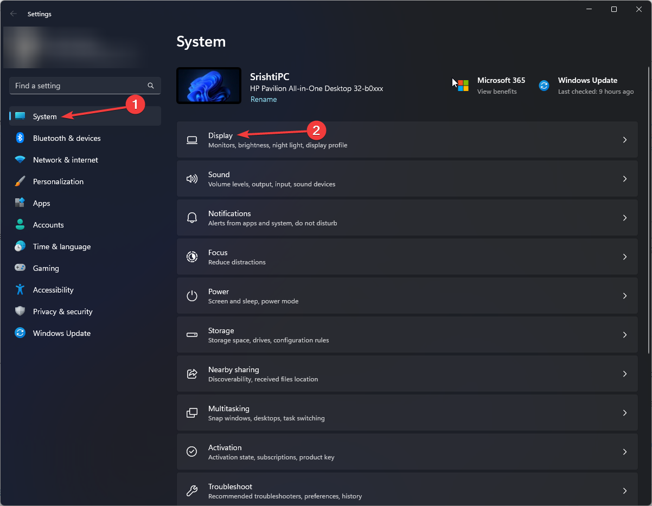The image size is (652, 506).
Task: Click the Find a setting search box
Action: (85, 86)
